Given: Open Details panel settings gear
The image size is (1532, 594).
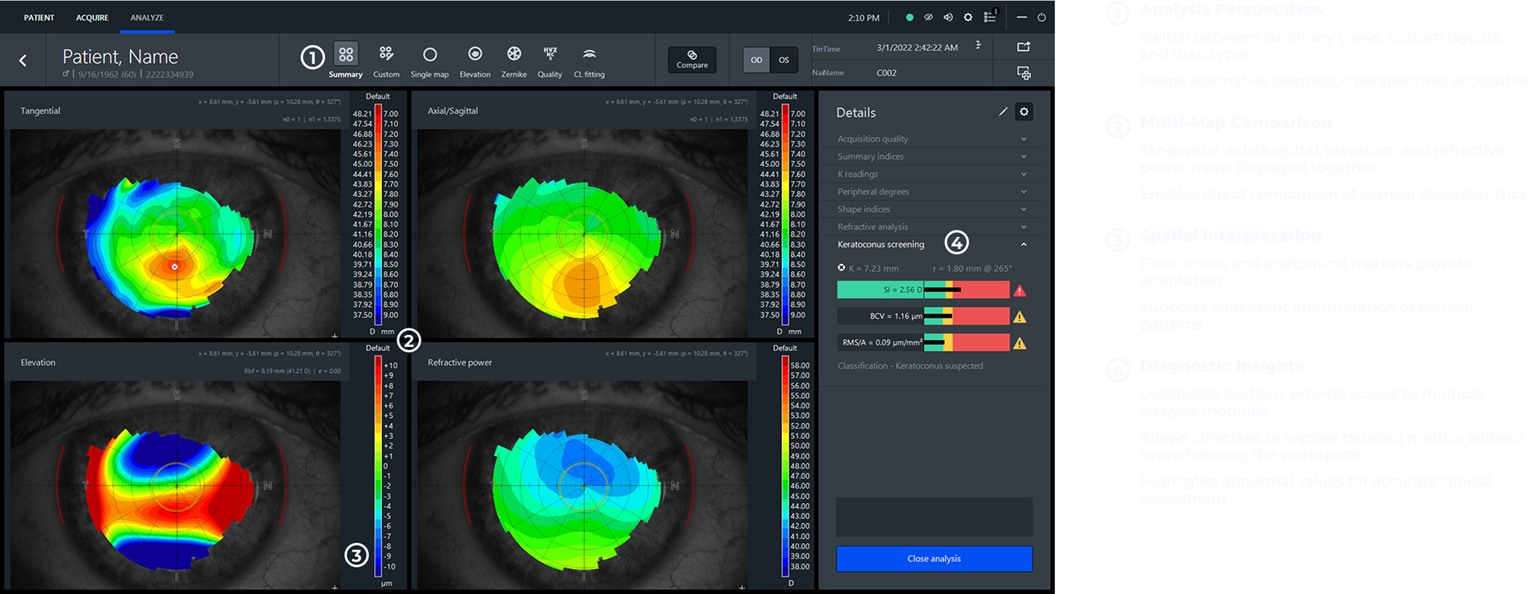Looking at the screenshot, I should pyautogui.click(x=1025, y=112).
